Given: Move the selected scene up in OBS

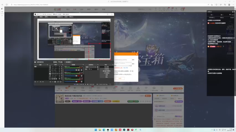Looking at the screenshot, I should point(40,82).
